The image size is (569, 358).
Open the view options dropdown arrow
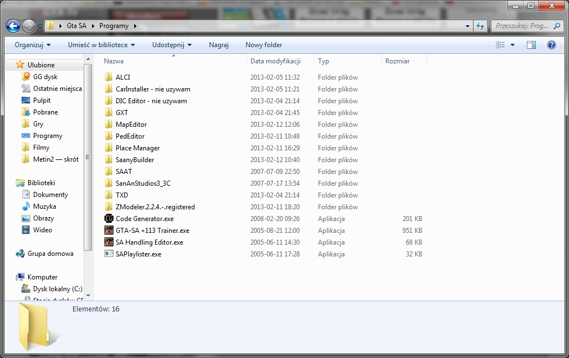[x=513, y=45]
